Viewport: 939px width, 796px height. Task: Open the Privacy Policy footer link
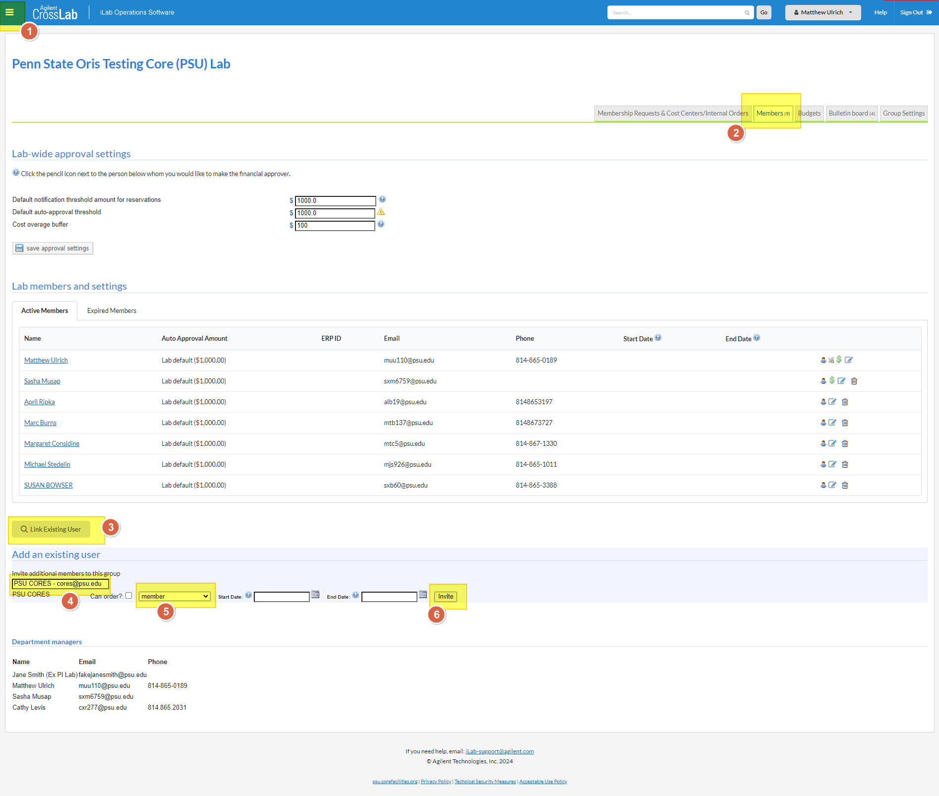pyautogui.click(x=436, y=782)
